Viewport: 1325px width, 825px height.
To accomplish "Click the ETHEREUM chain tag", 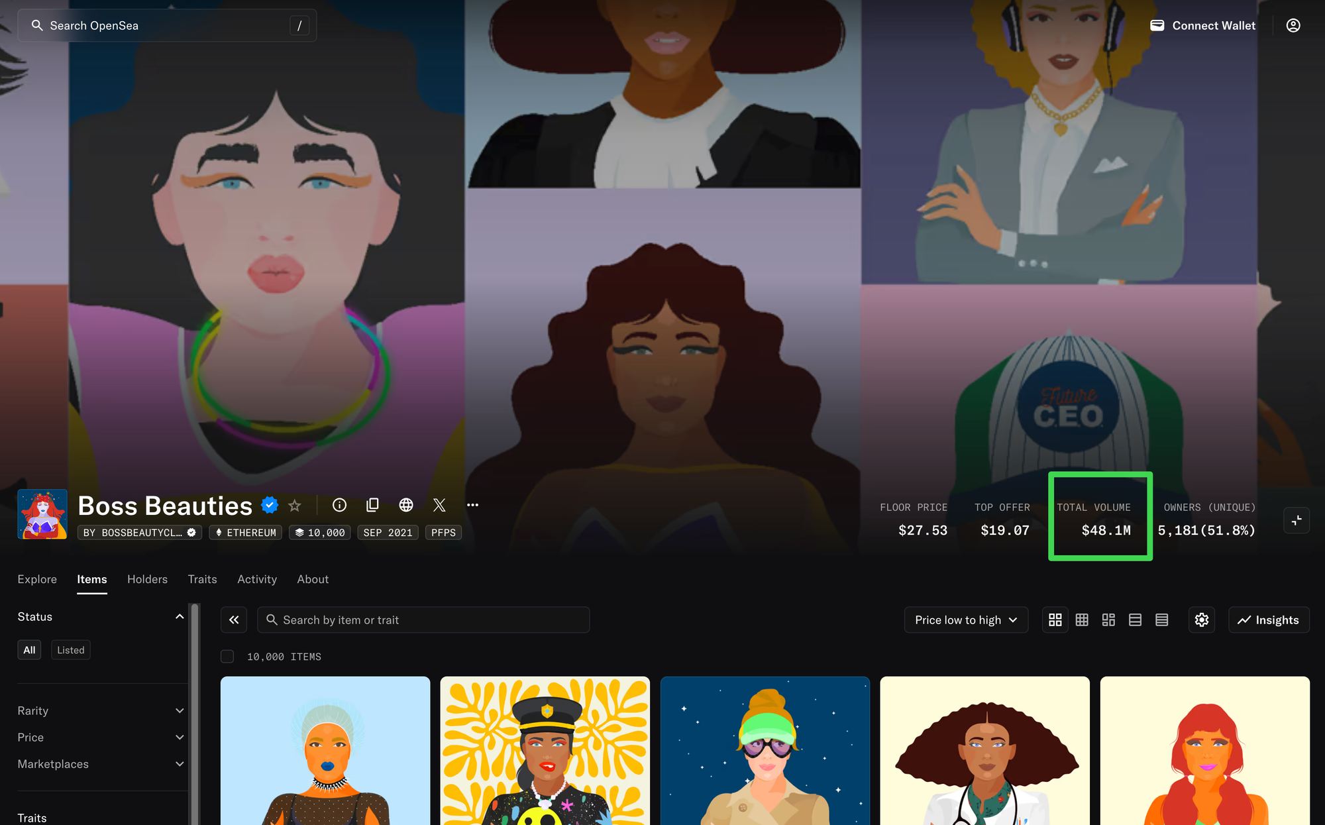I will [x=245, y=533].
